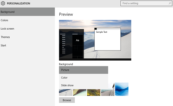Click the Aa tile in preview

coord(78,40)
